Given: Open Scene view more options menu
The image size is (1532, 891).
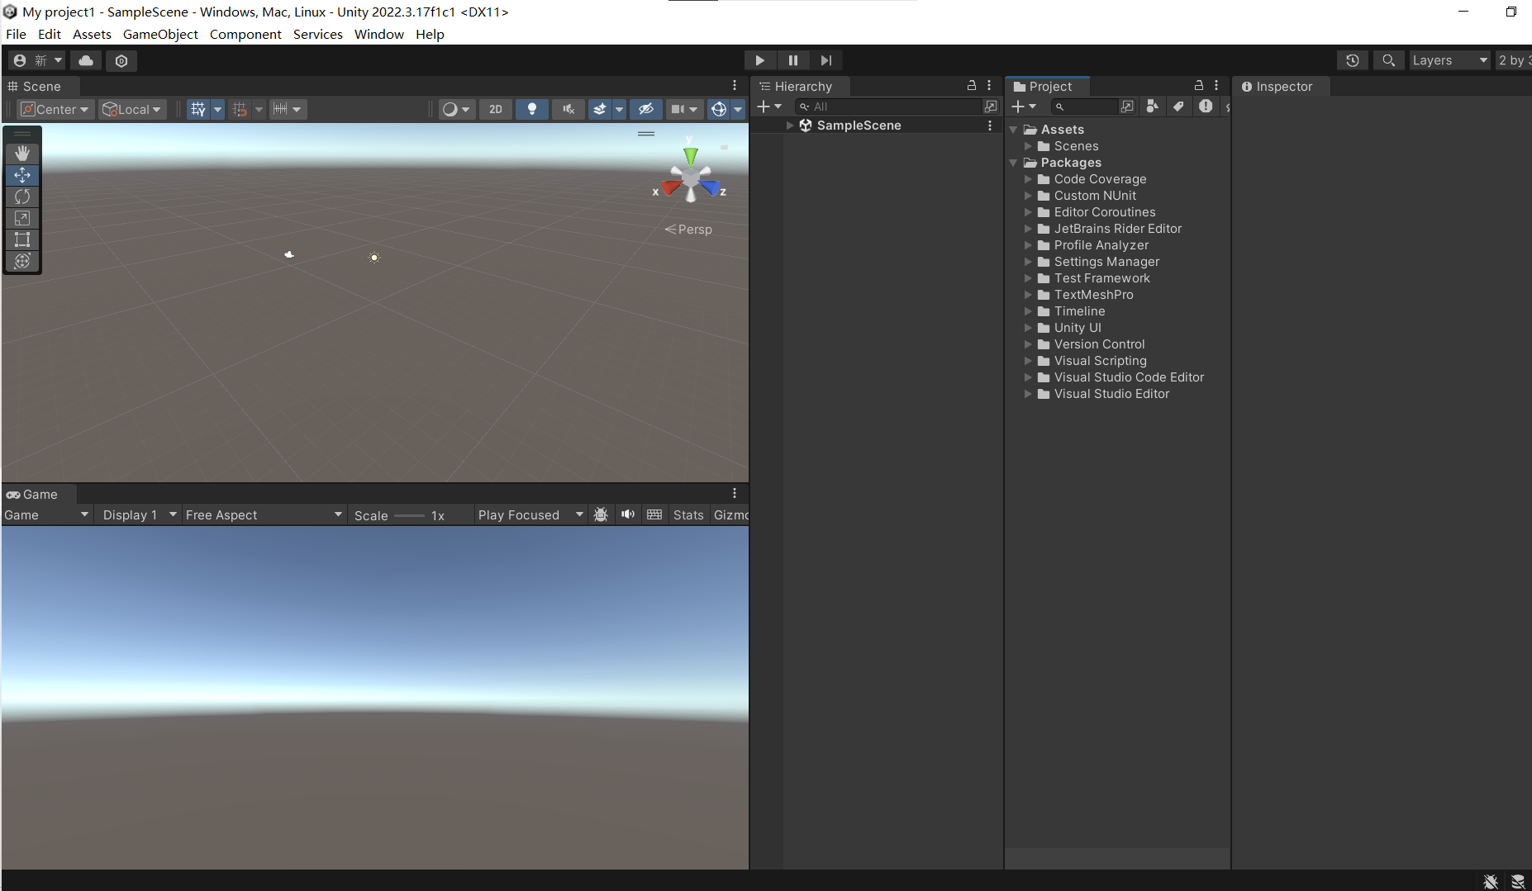Looking at the screenshot, I should (x=735, y=85).
